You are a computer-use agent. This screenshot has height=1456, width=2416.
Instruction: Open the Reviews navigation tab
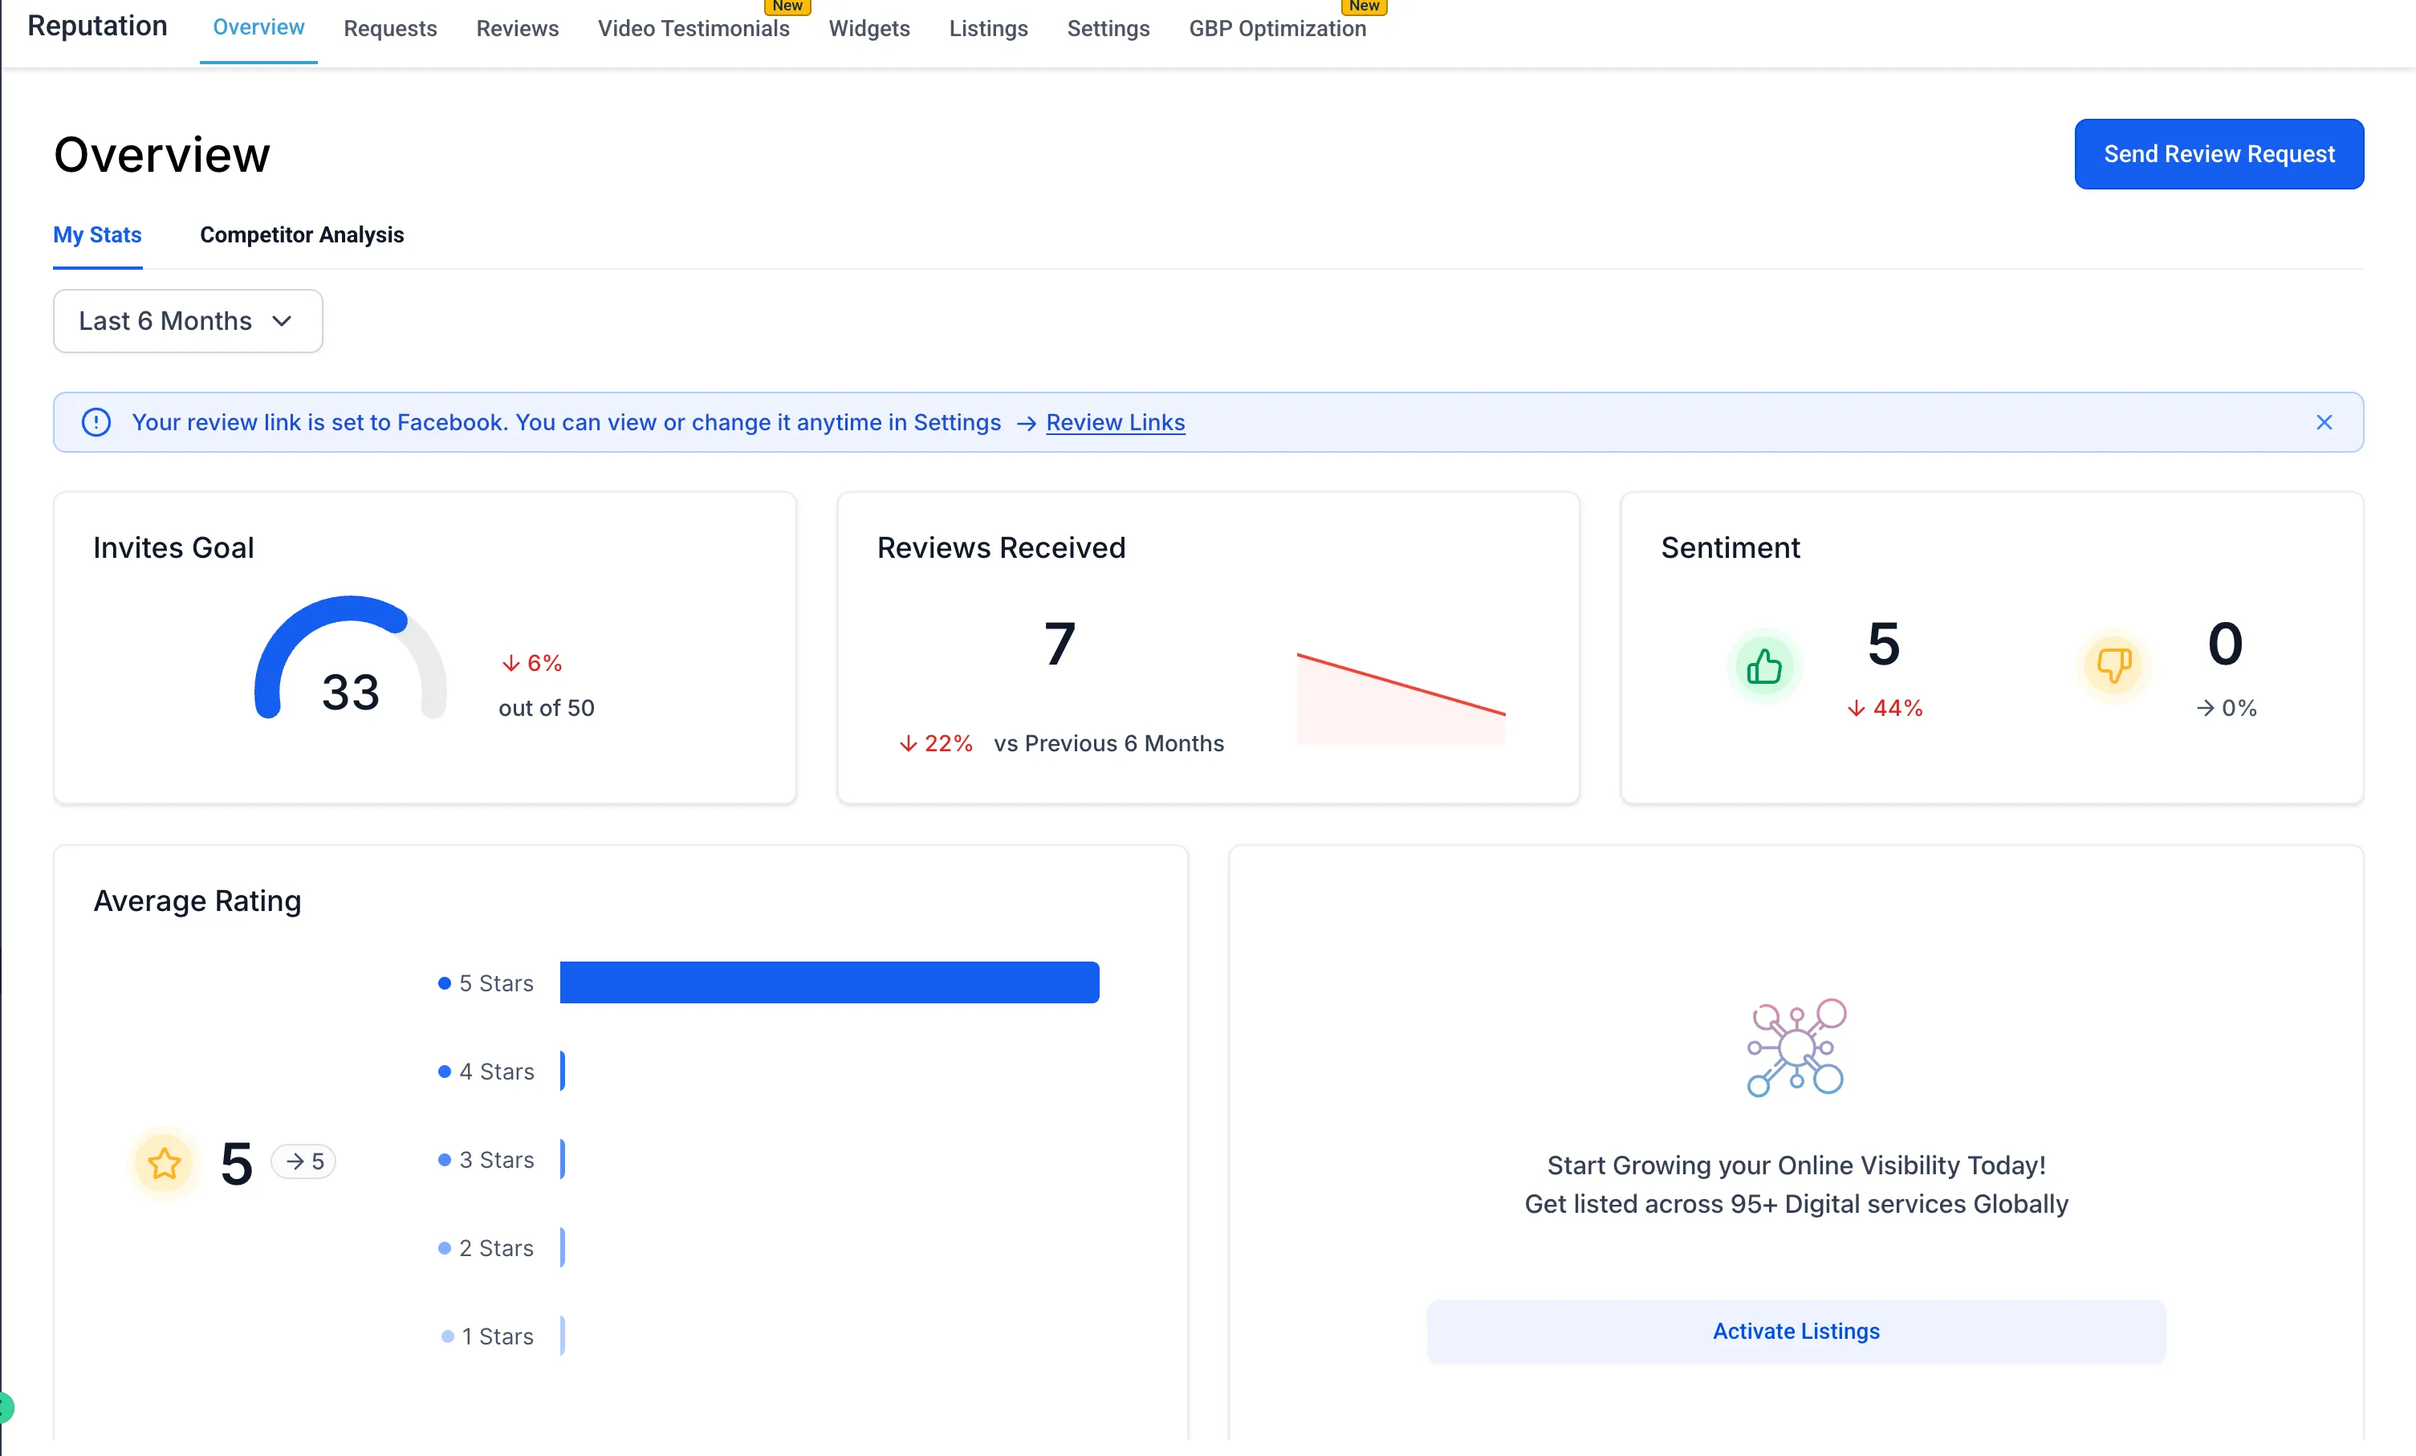coord(517,28)
